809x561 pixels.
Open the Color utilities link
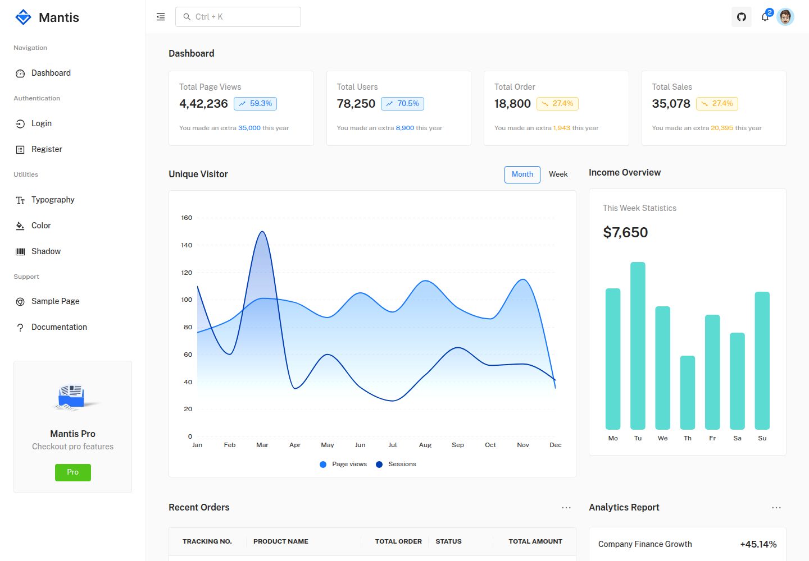72,226
